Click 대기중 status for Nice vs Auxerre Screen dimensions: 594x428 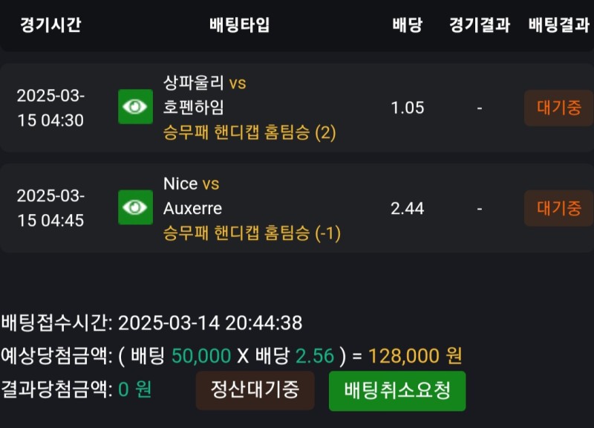coord(558,207)
